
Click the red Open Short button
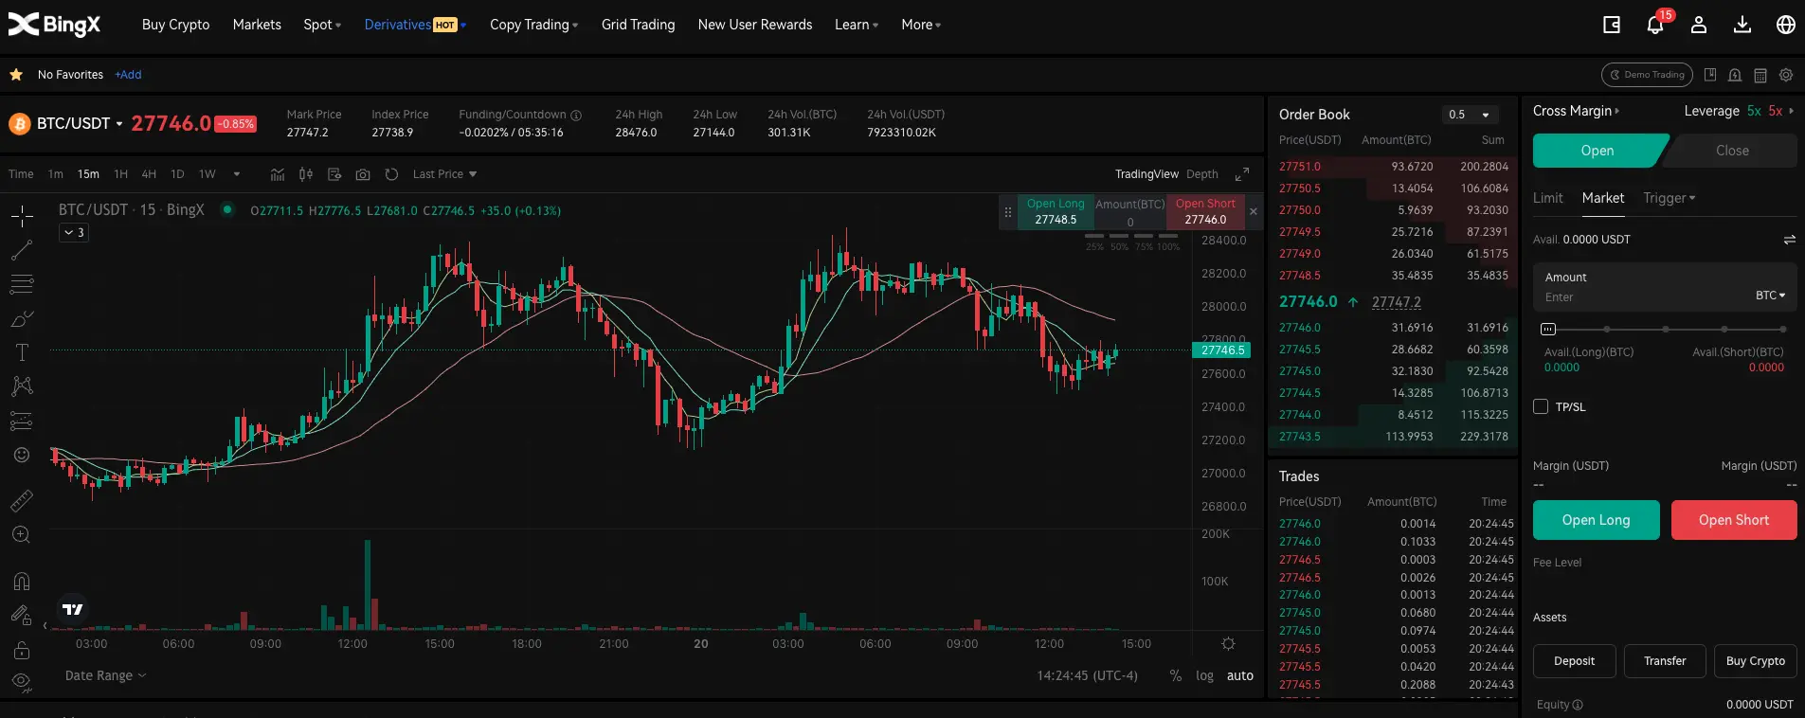(1733, 520)
